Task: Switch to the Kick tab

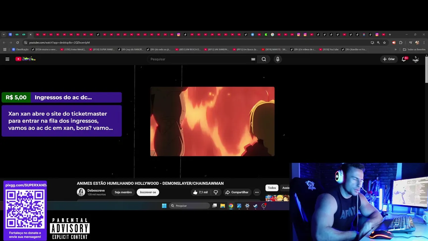Action: click(x=266, y=34)
